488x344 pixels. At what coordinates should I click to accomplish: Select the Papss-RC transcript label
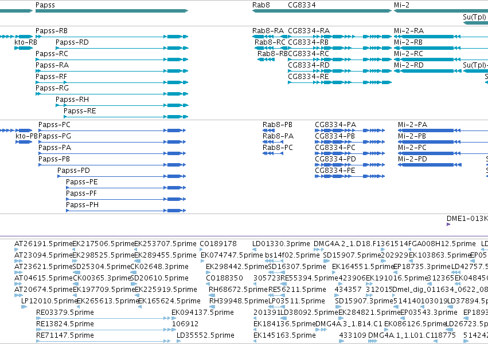[x=52, y=54]
